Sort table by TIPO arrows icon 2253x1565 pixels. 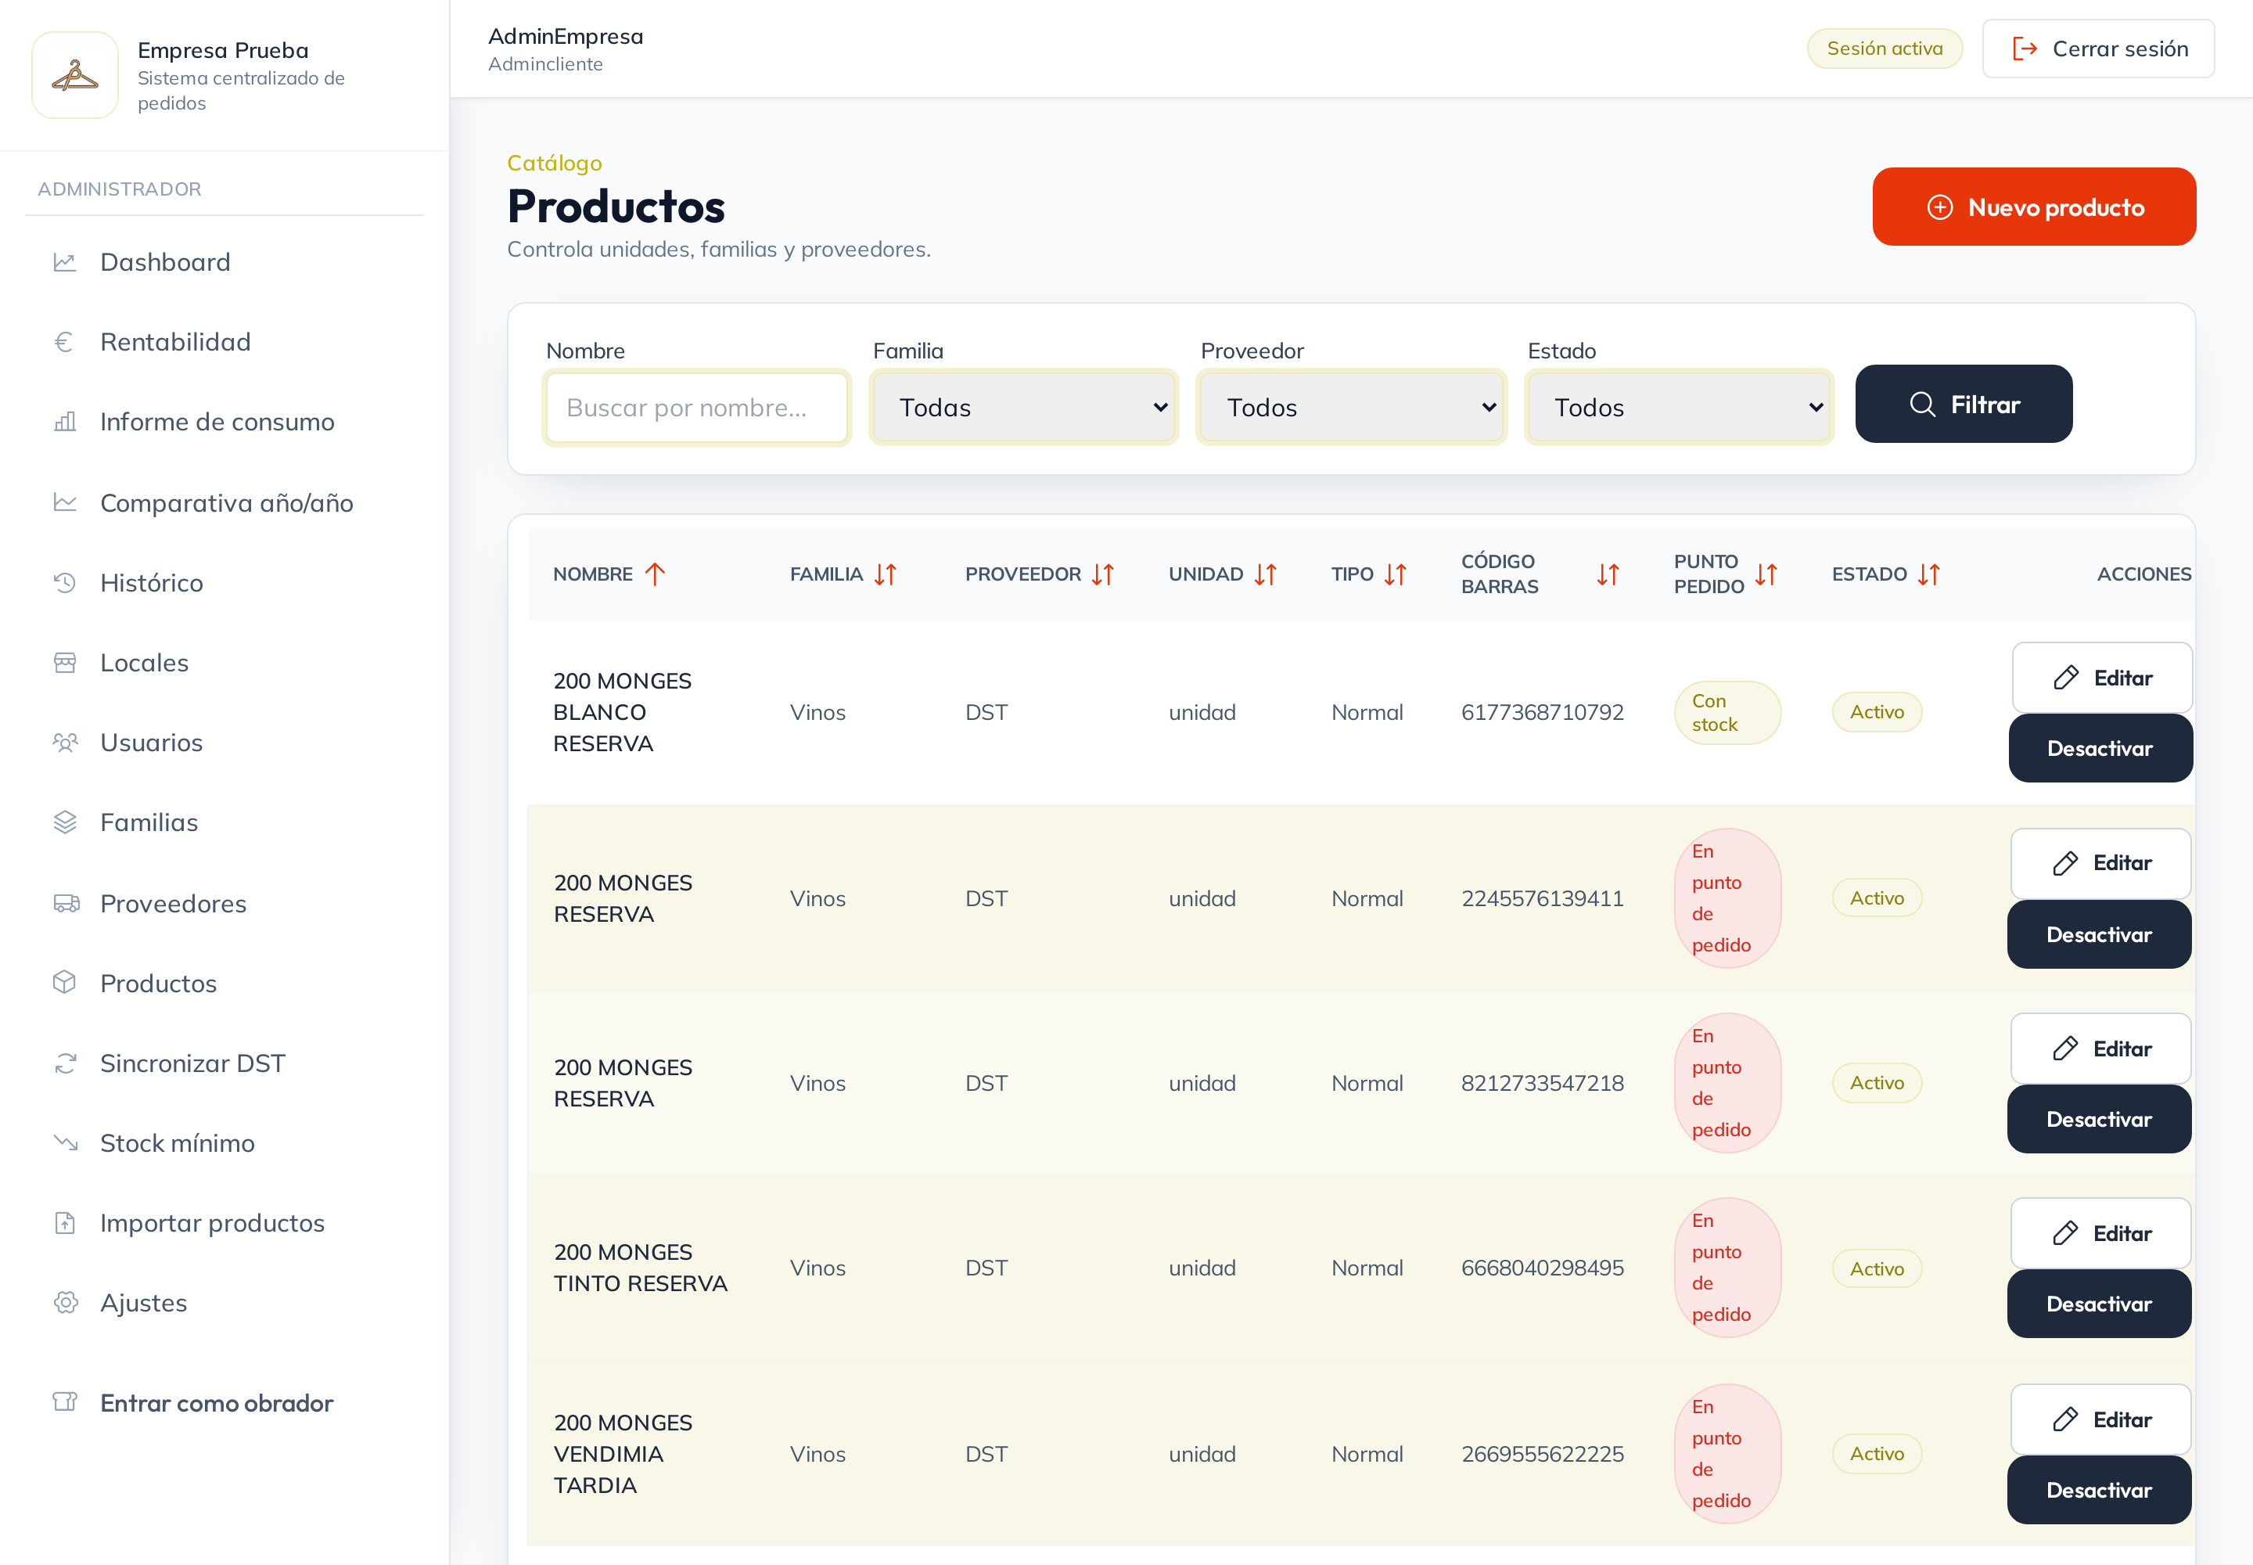(x=1395, y=574)
